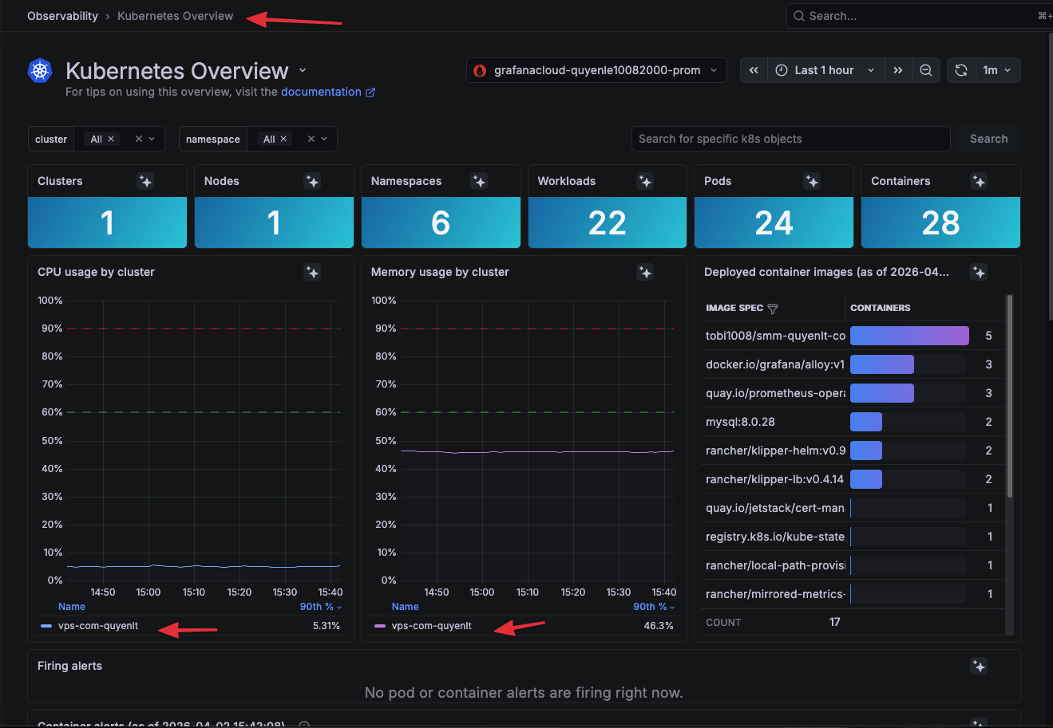This screenshot has width=1053, height=728.
Task: Click the sparkle icon on Pods panel
Action: (812, 182)
